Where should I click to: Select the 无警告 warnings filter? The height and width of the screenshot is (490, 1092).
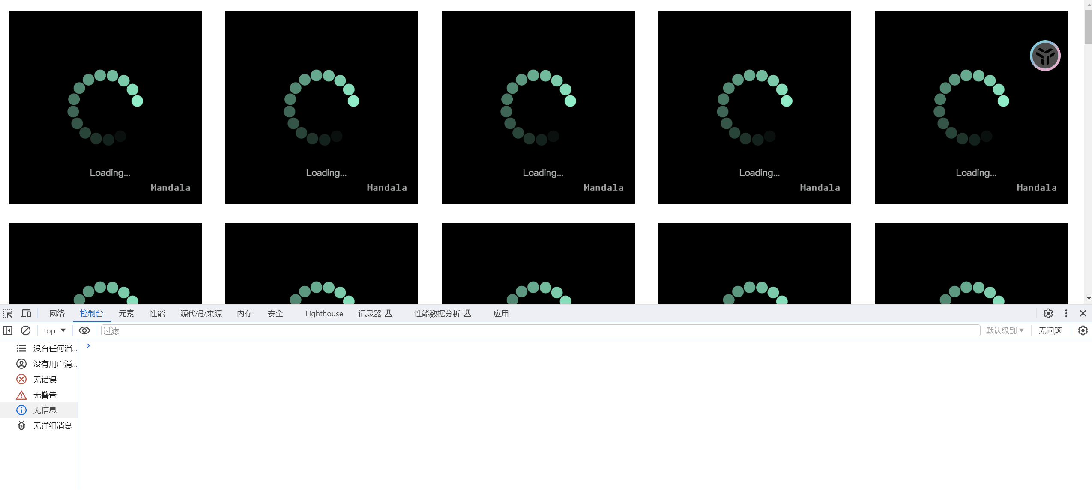[45, 395]
